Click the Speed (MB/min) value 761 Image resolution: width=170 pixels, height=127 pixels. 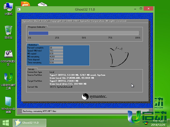tap(56, 51)
